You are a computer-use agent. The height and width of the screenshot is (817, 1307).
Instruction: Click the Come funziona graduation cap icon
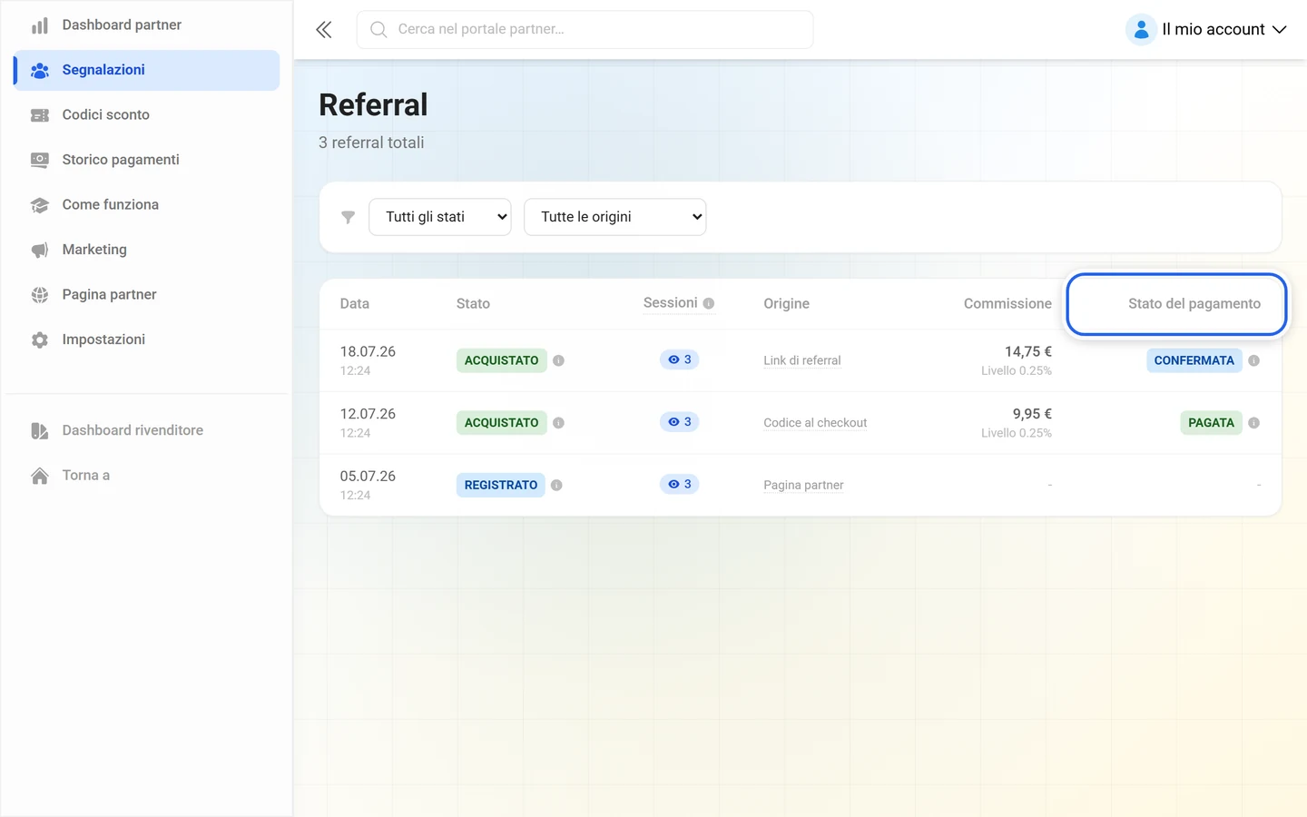tap(40, 205)
